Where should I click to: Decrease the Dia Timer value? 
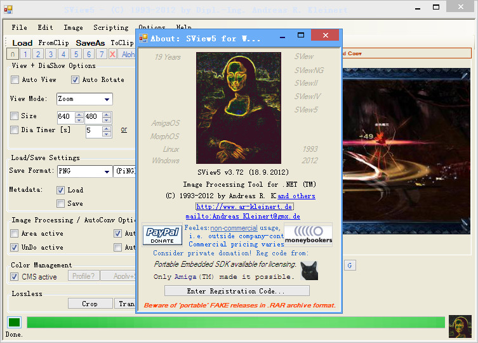[x=107, y=134]
